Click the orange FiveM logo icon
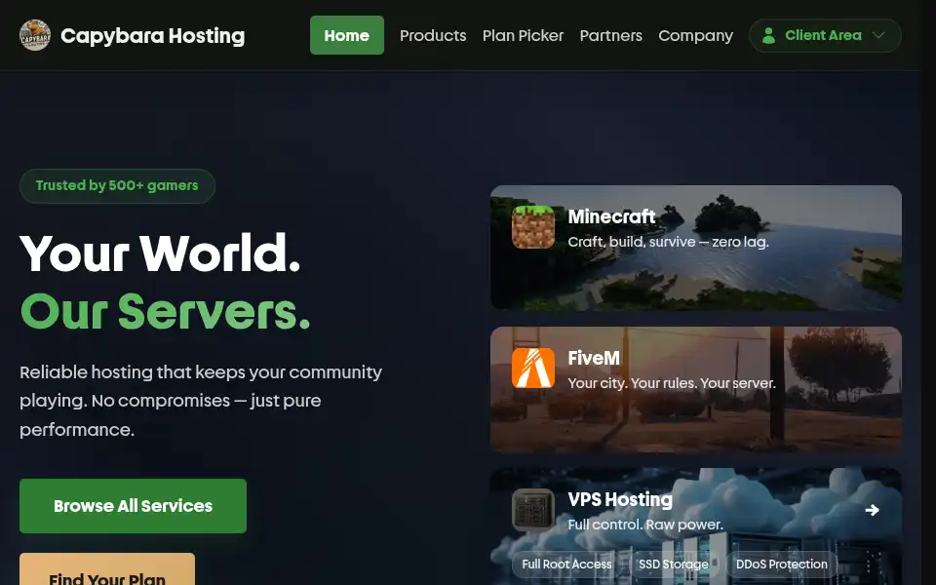936x585 pixels. click(533, 369)
